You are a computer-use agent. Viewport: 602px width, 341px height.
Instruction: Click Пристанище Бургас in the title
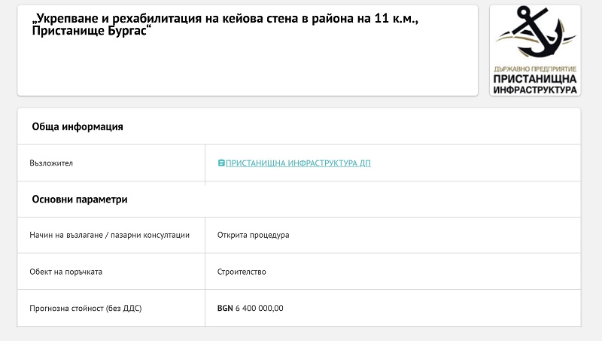[91, 31]
